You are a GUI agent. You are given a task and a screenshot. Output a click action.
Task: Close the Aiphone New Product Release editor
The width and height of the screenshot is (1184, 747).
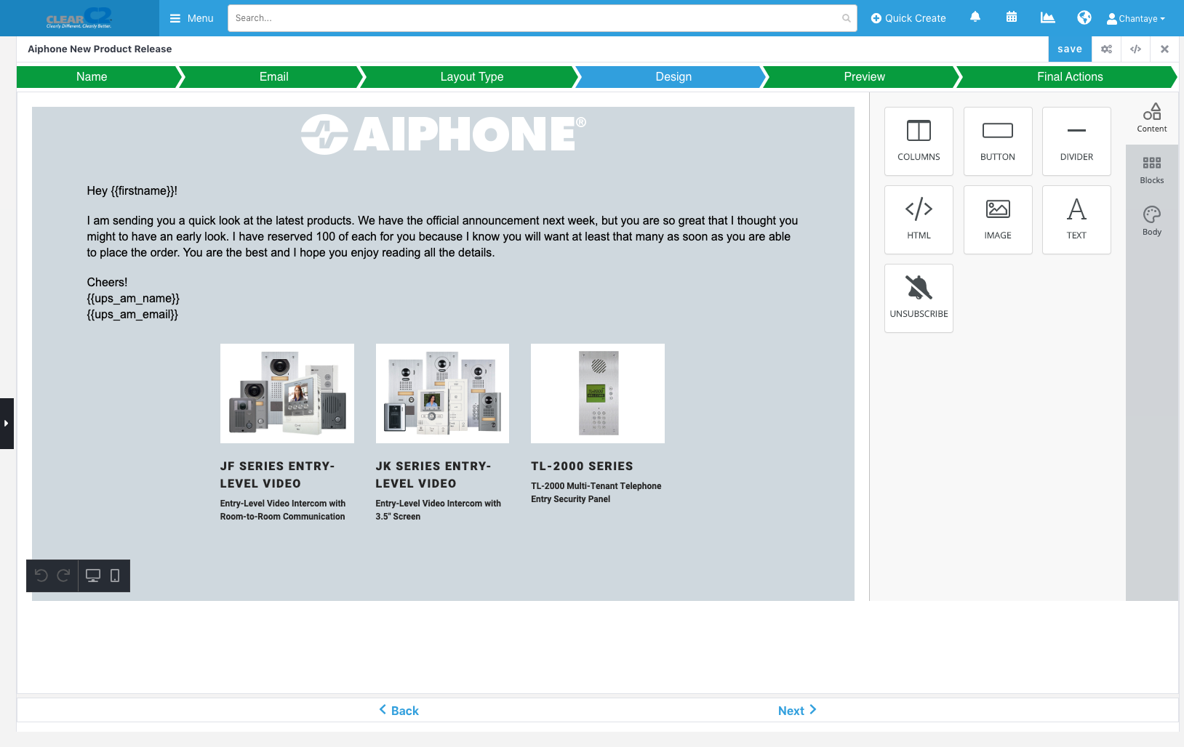[1164, 49]
